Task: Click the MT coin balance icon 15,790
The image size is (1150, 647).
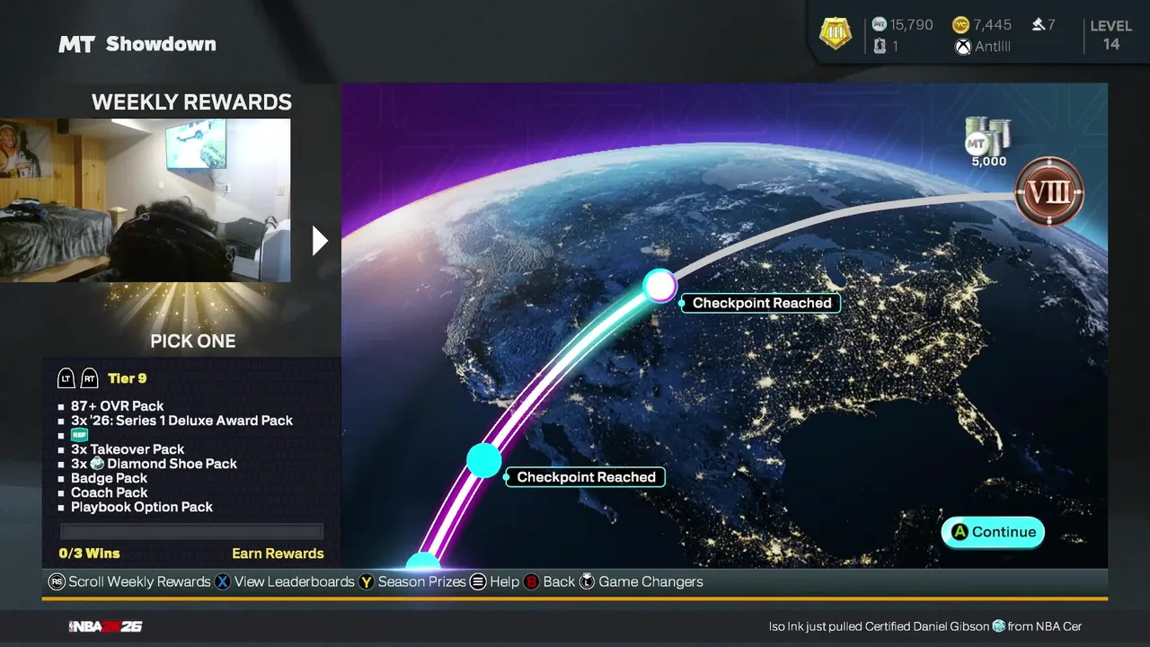Action: pyautogui.click(x=879, y=25)
